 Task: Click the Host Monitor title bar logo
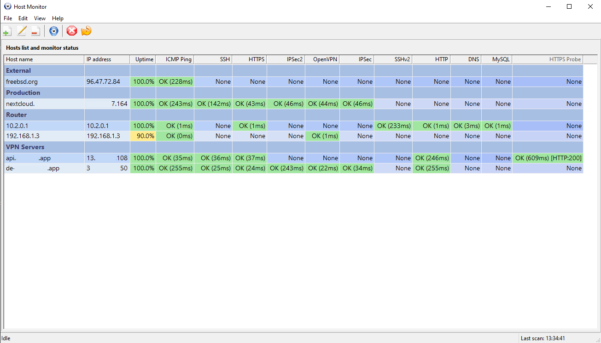pyautogui.click(x=6, y=6)
